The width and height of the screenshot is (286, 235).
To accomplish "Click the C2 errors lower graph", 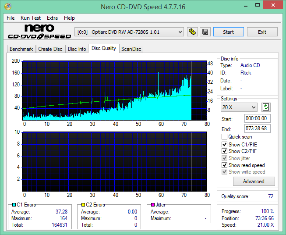I will [114, 161].
